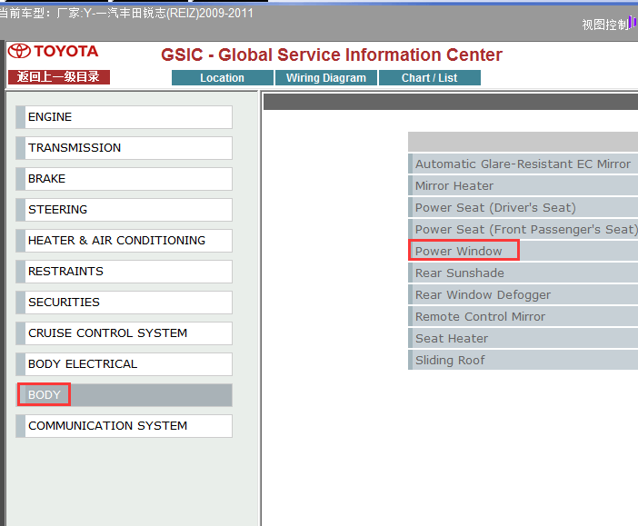
Task: Select the RESTRAINTS category
Action: click(125, 272)
